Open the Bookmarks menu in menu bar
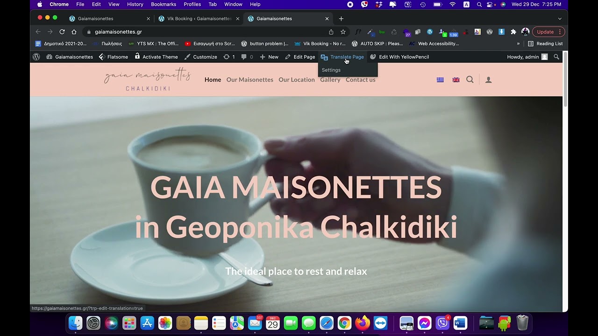Image resolution: width=598 pixels, height=336 pixels. pos(164,4)
